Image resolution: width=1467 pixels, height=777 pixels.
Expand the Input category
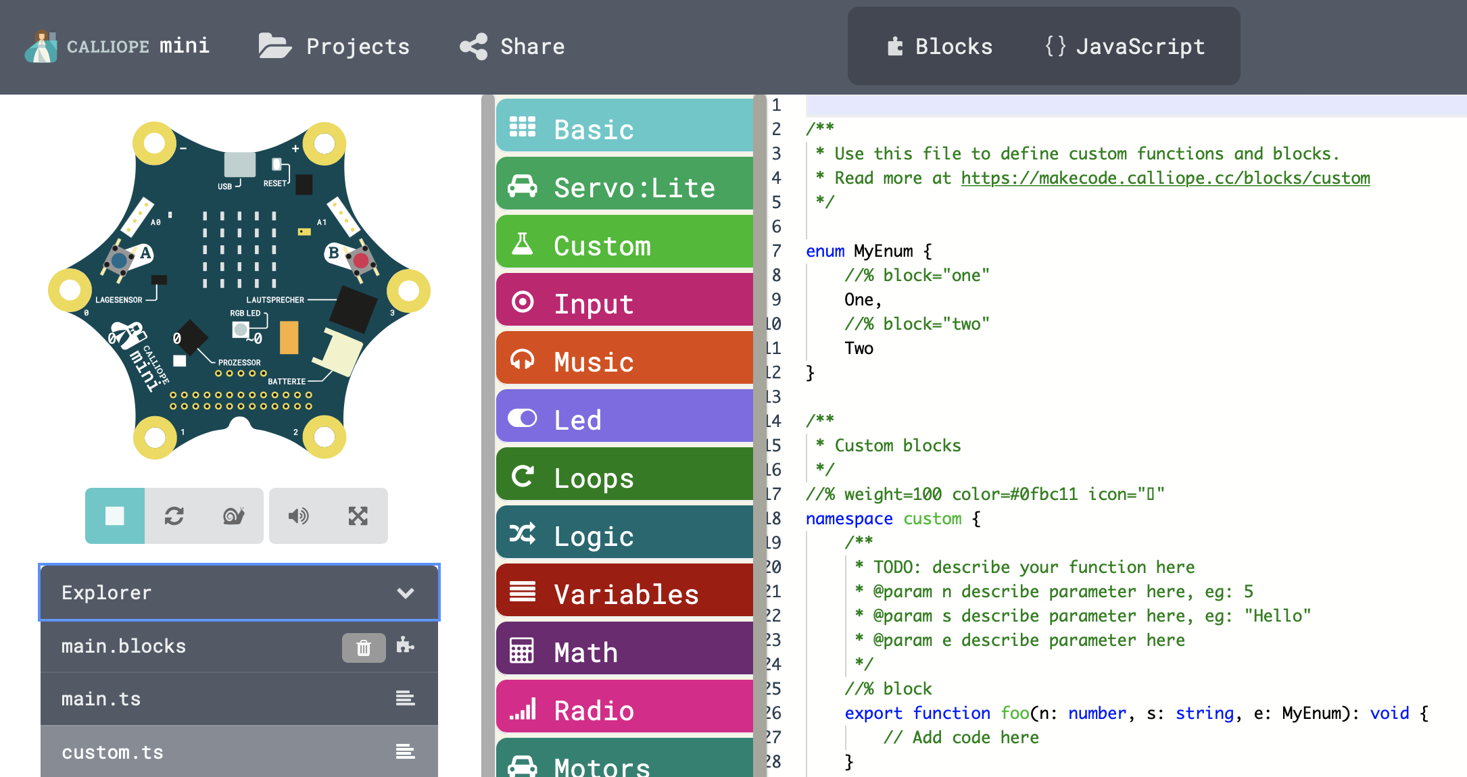625,300
